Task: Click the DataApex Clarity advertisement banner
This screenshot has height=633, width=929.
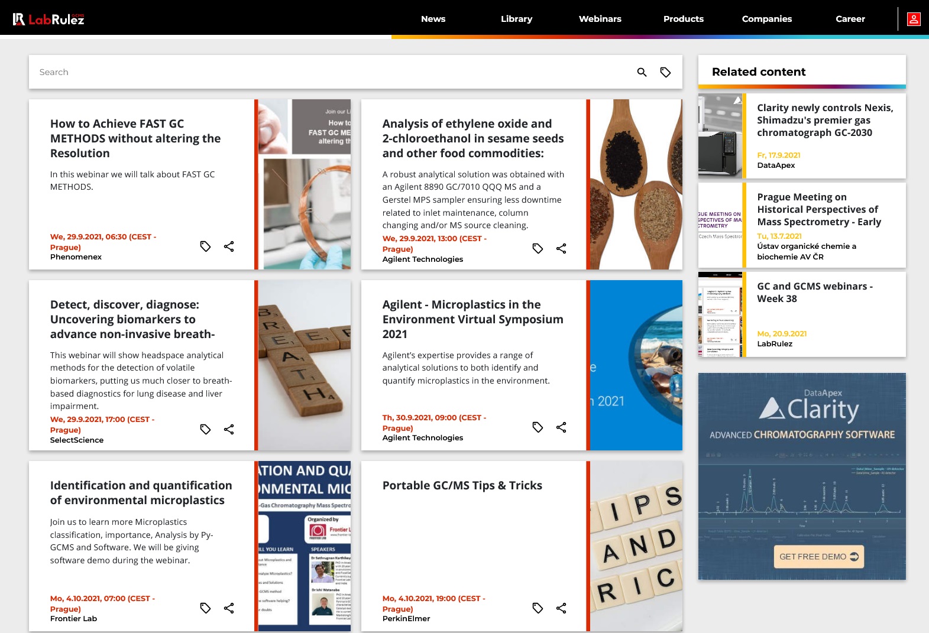Action: (802, 476)
